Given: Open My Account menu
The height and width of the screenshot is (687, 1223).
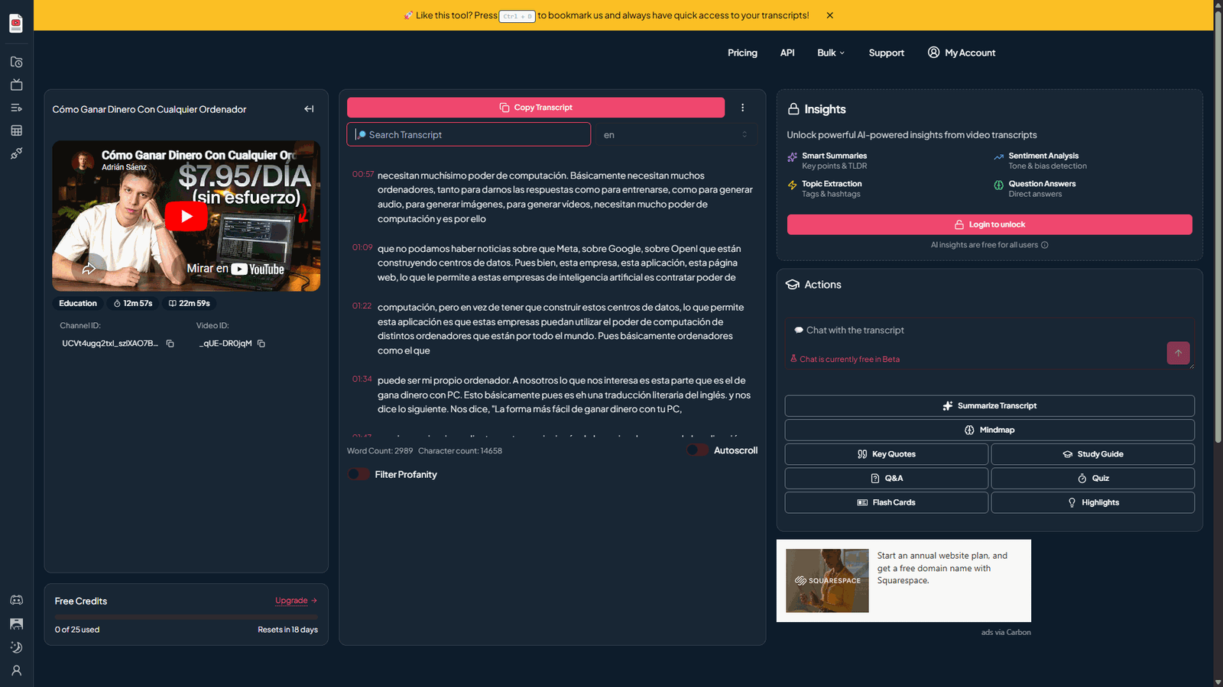Looking at the screenshot, I should coord(962,53).
